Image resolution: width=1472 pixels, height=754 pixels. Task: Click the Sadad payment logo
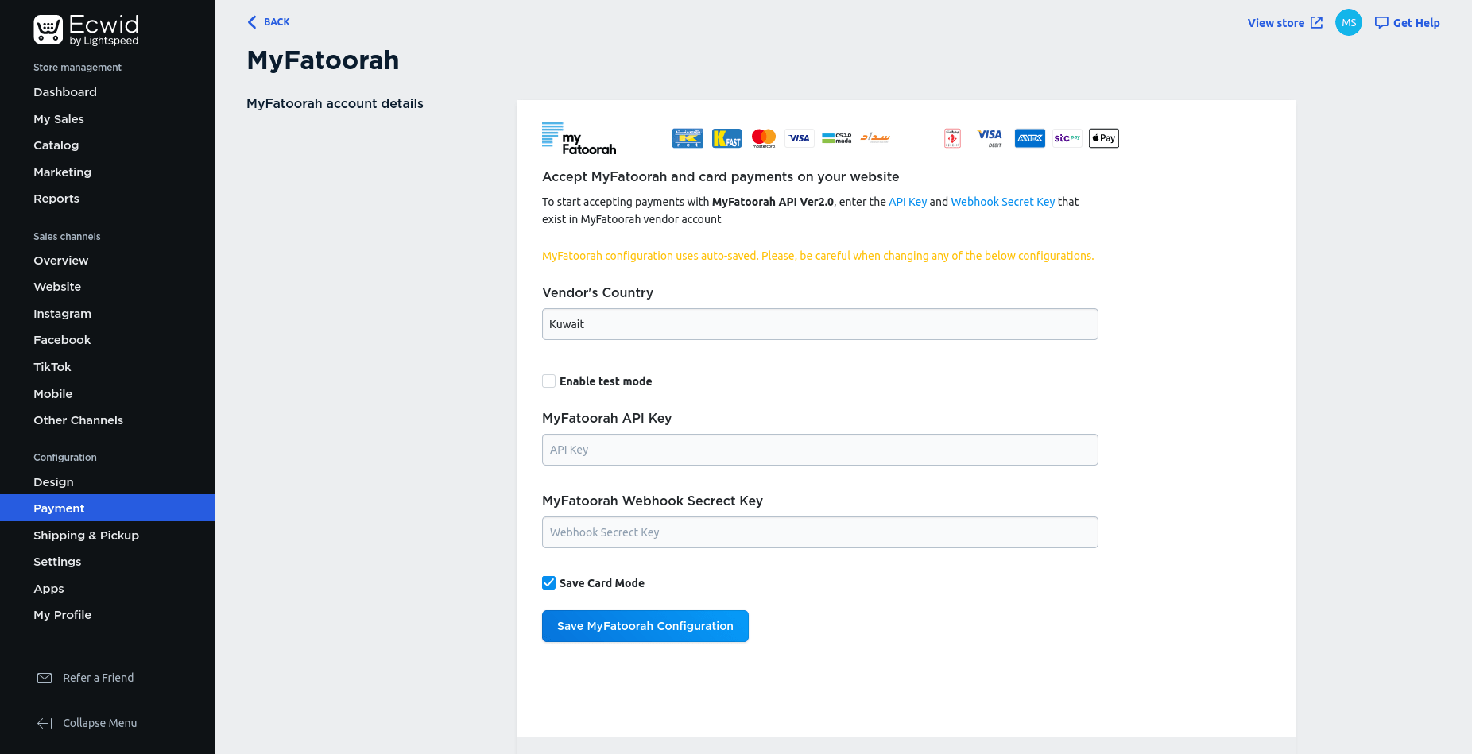pyautogui.click(x=875, y=137)
